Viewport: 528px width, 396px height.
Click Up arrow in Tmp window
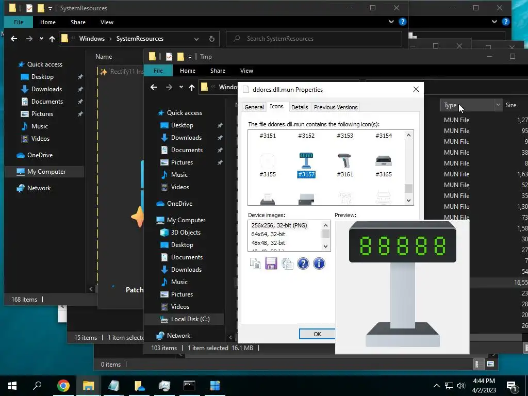coord(192,87)
